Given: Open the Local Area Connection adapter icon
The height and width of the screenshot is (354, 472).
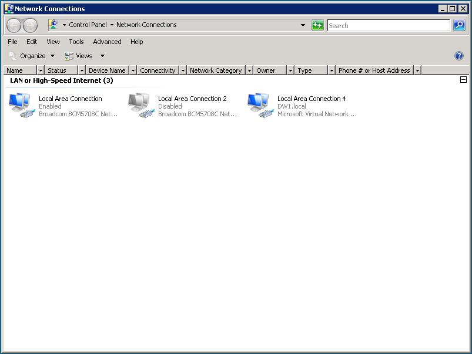Looking at the screenshot, I should tap(21, 104).
